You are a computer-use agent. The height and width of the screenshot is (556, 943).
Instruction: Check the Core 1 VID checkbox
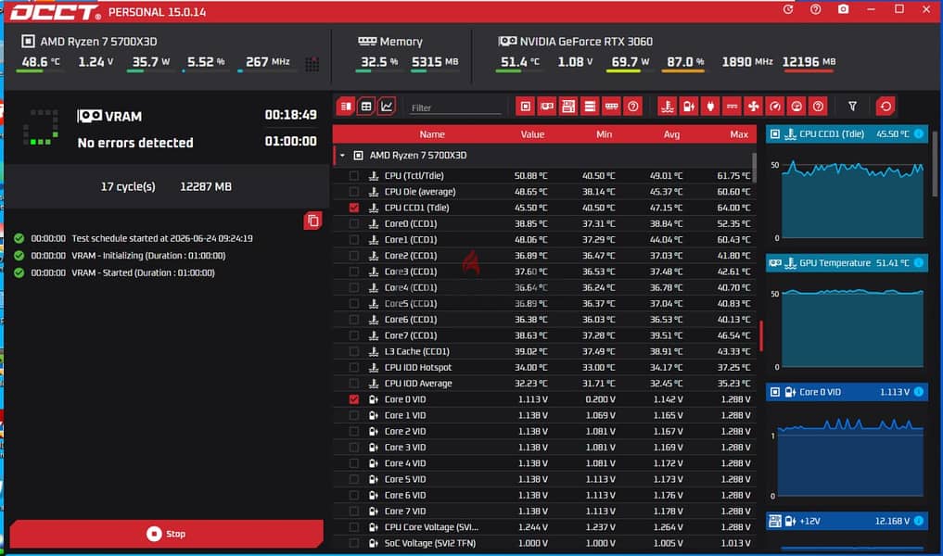click(353, 415)
